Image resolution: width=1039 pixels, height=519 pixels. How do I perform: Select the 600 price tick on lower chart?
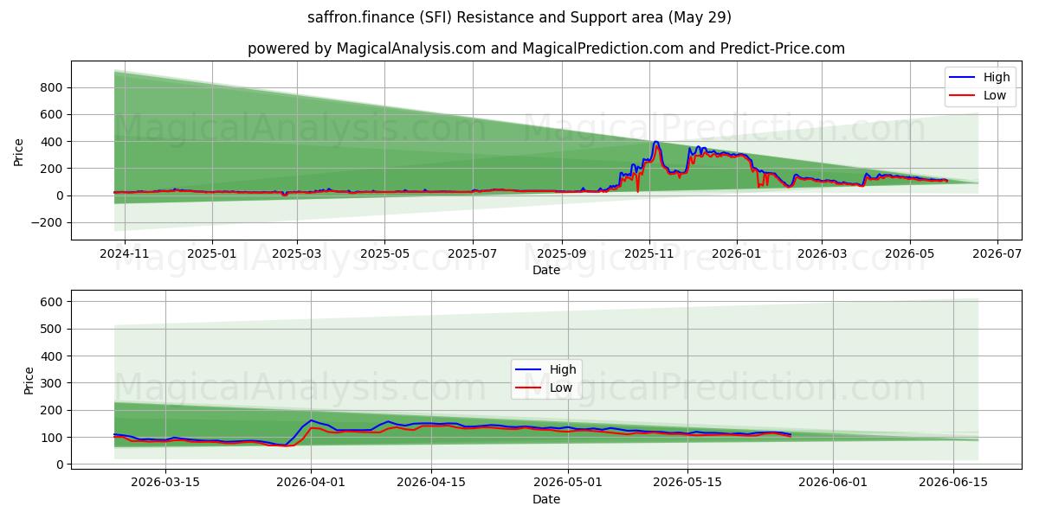[x=52, y=302]
